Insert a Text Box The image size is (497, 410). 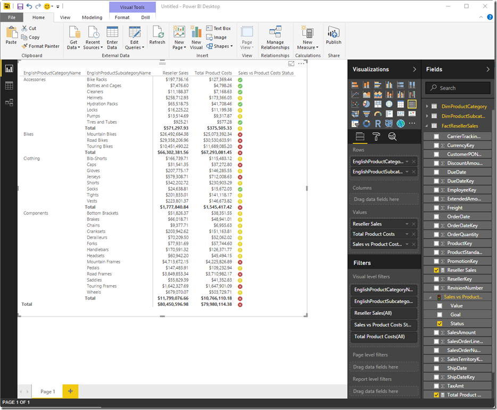pos(218,28)
